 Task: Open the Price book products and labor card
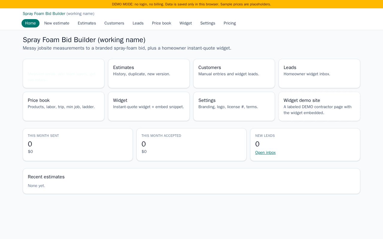[63, 106]
